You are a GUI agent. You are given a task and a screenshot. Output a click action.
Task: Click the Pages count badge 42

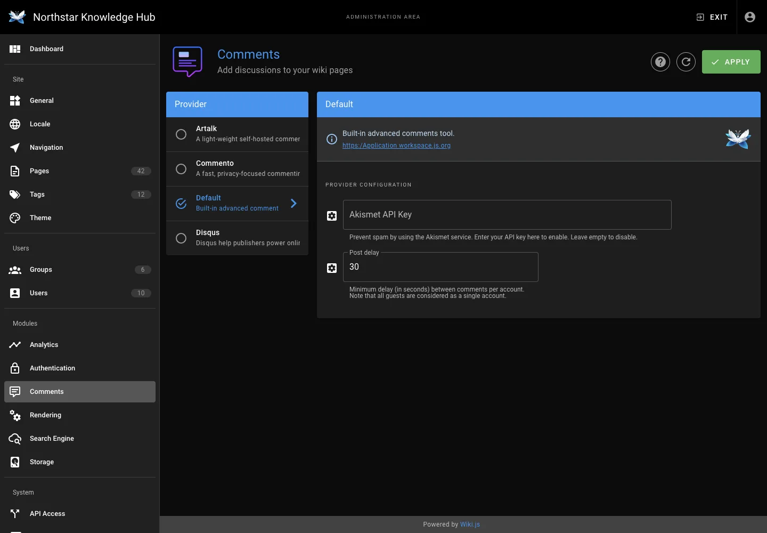click(141, 171)
